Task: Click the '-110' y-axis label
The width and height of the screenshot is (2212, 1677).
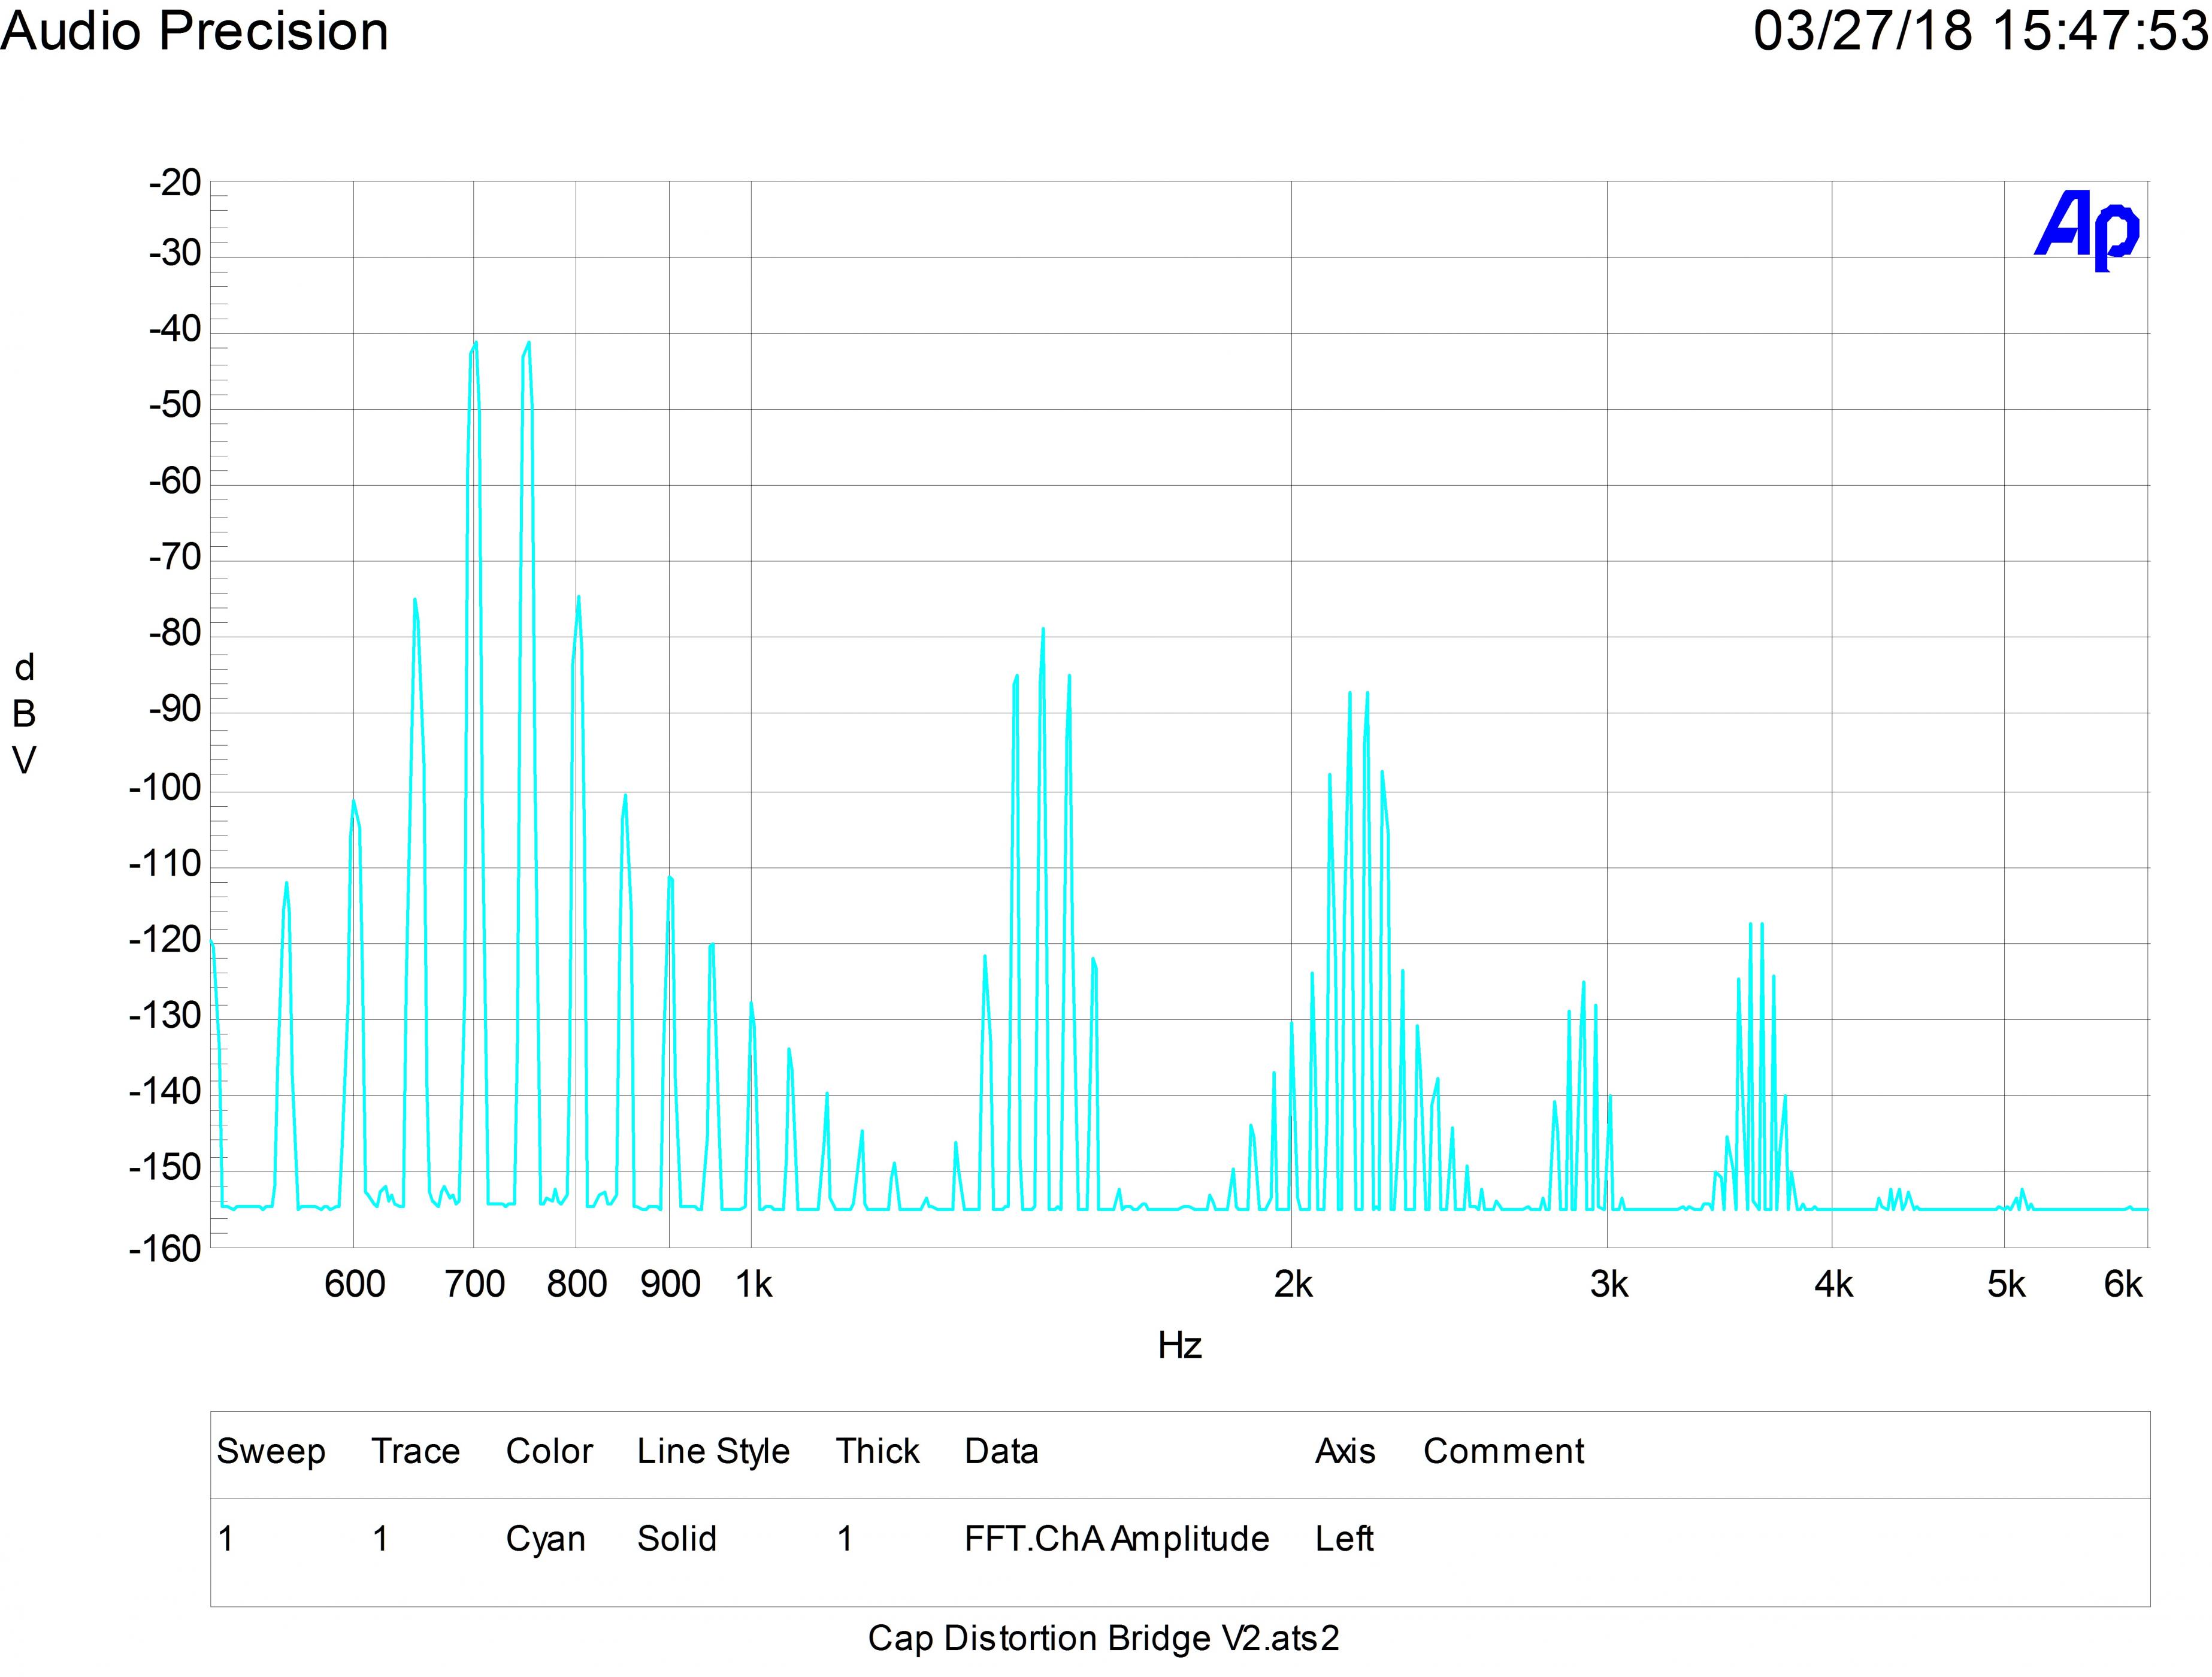Action: tap(165, 864)
